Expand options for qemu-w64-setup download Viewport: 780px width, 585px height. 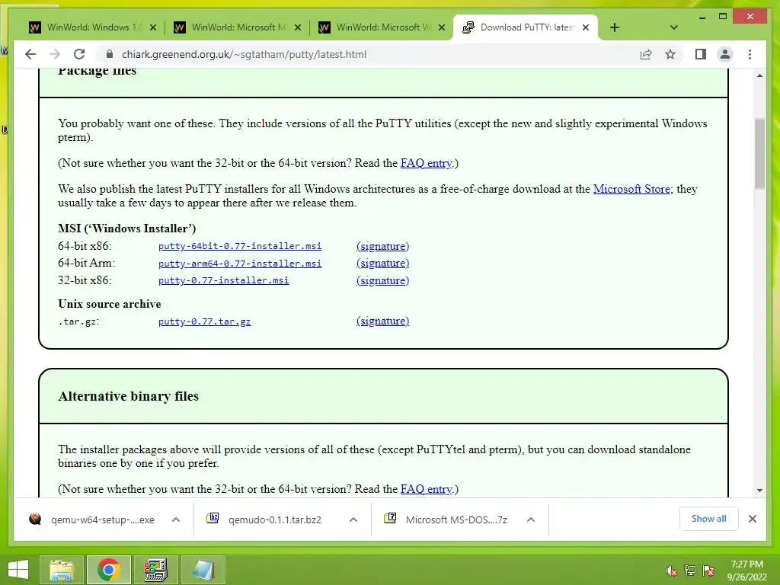tap(176, 519)
